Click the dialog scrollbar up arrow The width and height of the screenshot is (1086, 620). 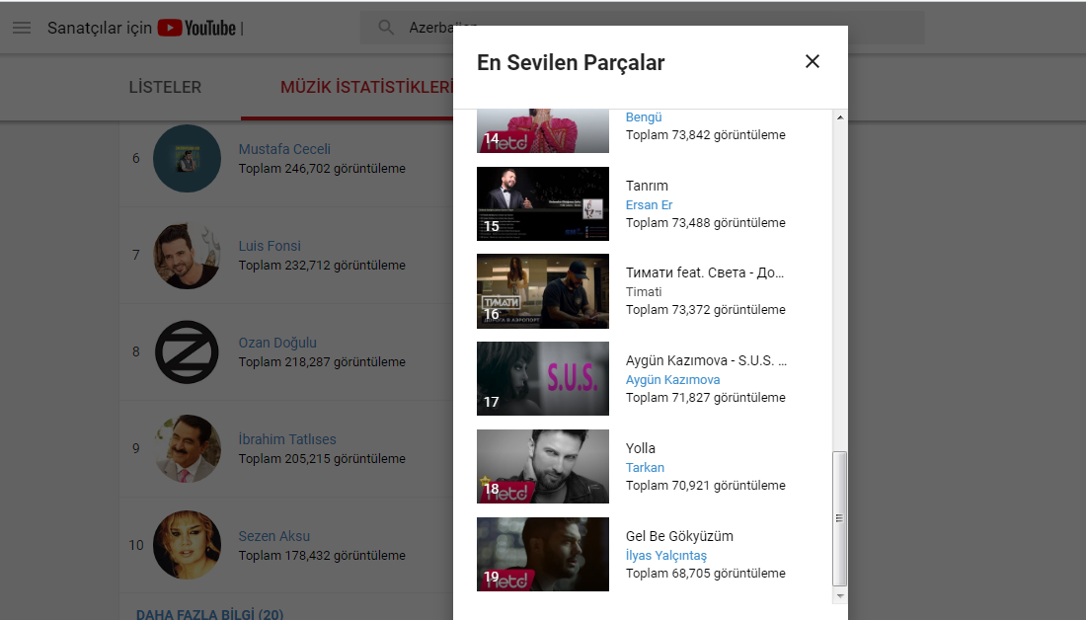point(839,117)
